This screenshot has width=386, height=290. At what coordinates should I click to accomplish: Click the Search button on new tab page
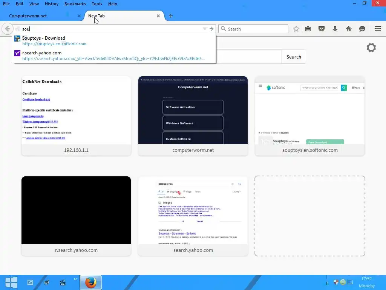coord(294,57)
